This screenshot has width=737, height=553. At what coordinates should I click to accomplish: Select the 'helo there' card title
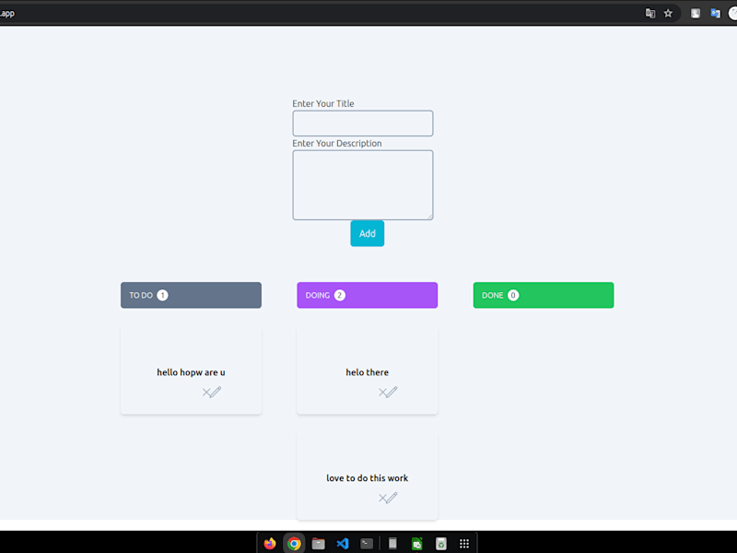tap(367, 372)
